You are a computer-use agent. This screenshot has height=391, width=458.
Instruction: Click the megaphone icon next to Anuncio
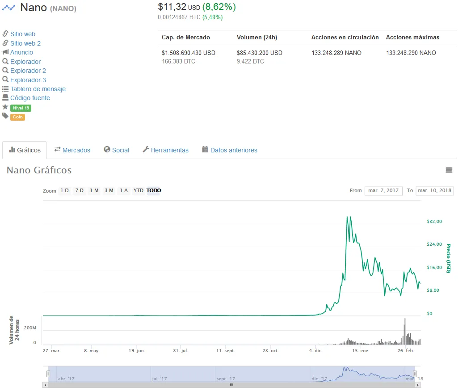(5, 52)
